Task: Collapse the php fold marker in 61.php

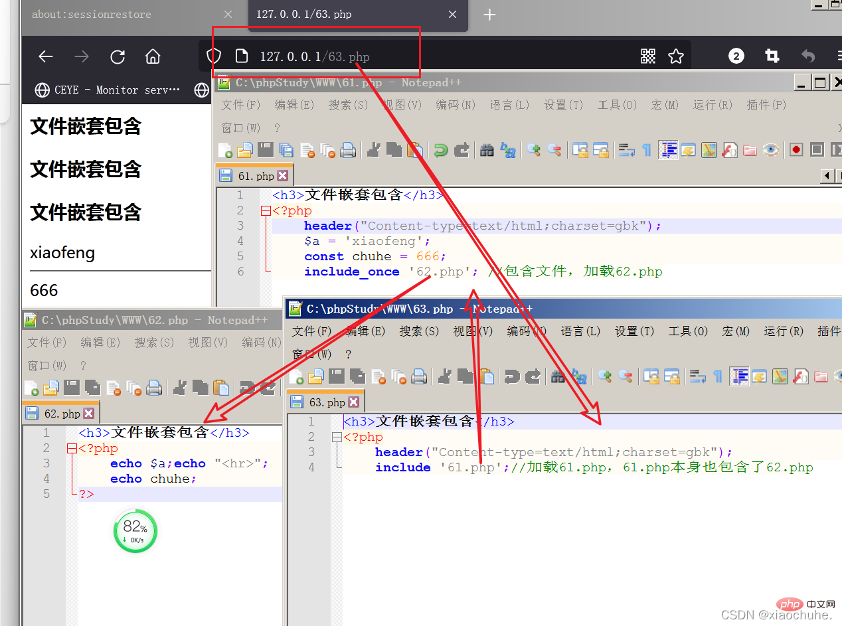Action: (x=266, y=211)
